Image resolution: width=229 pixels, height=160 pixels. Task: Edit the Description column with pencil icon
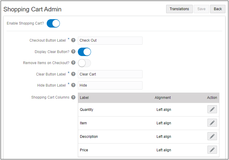pos(212,136)
